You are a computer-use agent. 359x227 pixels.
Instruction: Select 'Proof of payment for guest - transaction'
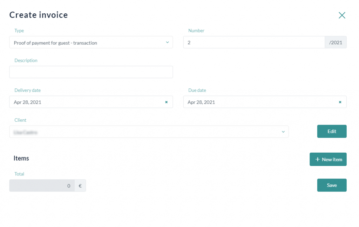pos(91,42)
